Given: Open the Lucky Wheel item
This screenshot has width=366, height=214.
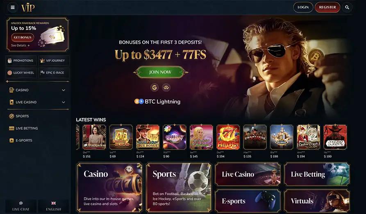Looking at the screenshot, I should coord(21,73).
